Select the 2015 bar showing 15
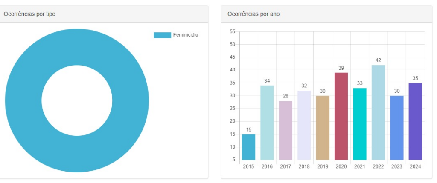The height and width of the screenshot is (183, 437). pyautogui.click(x=248, y=147)
